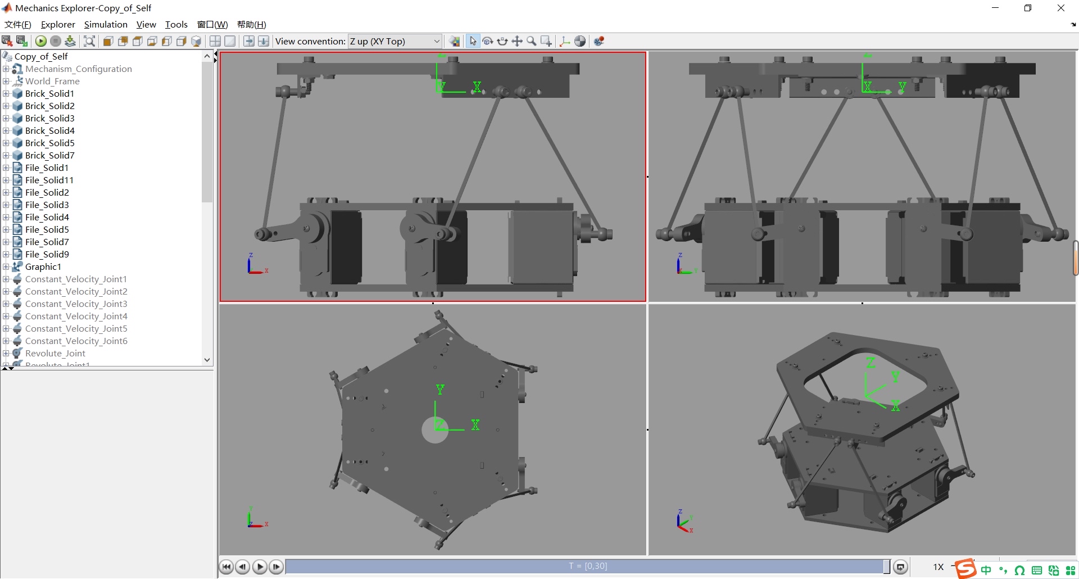Click the first model tree toolbar icon
This screenshot has width=1079, height=579.
point(7,41)
